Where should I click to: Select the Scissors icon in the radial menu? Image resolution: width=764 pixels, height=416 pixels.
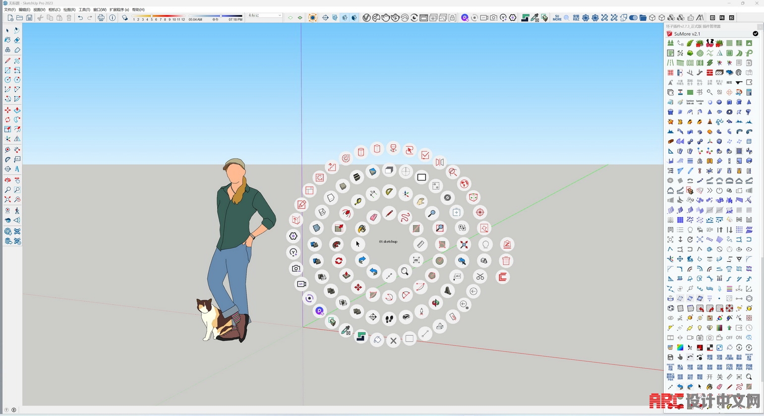480,277
